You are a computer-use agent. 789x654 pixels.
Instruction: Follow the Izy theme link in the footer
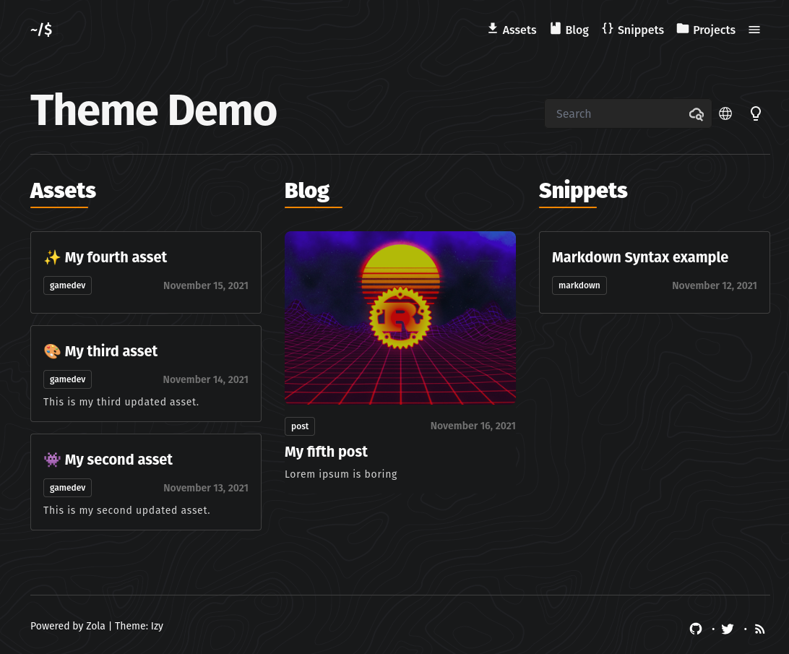click(157, 626)
